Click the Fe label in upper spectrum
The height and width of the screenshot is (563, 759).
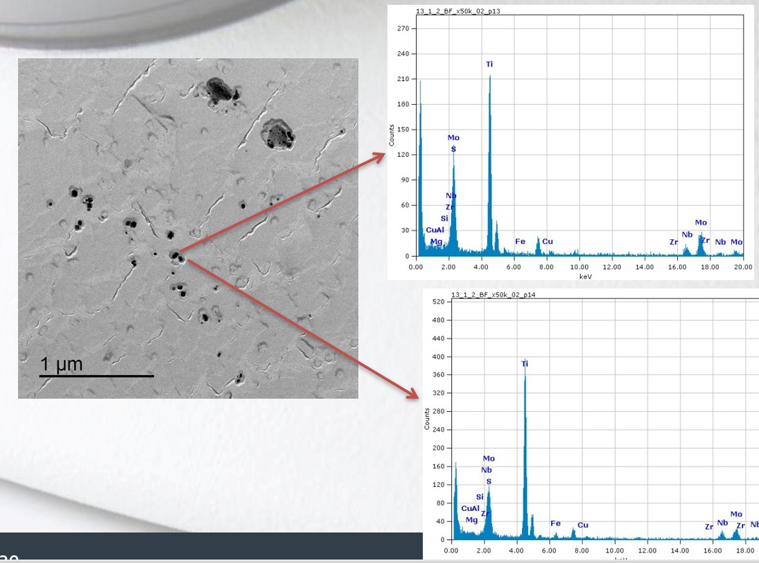click(521, 241)
